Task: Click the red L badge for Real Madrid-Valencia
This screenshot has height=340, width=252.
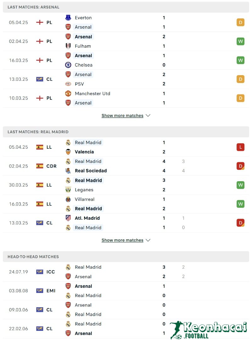Action: click(240, 147)
